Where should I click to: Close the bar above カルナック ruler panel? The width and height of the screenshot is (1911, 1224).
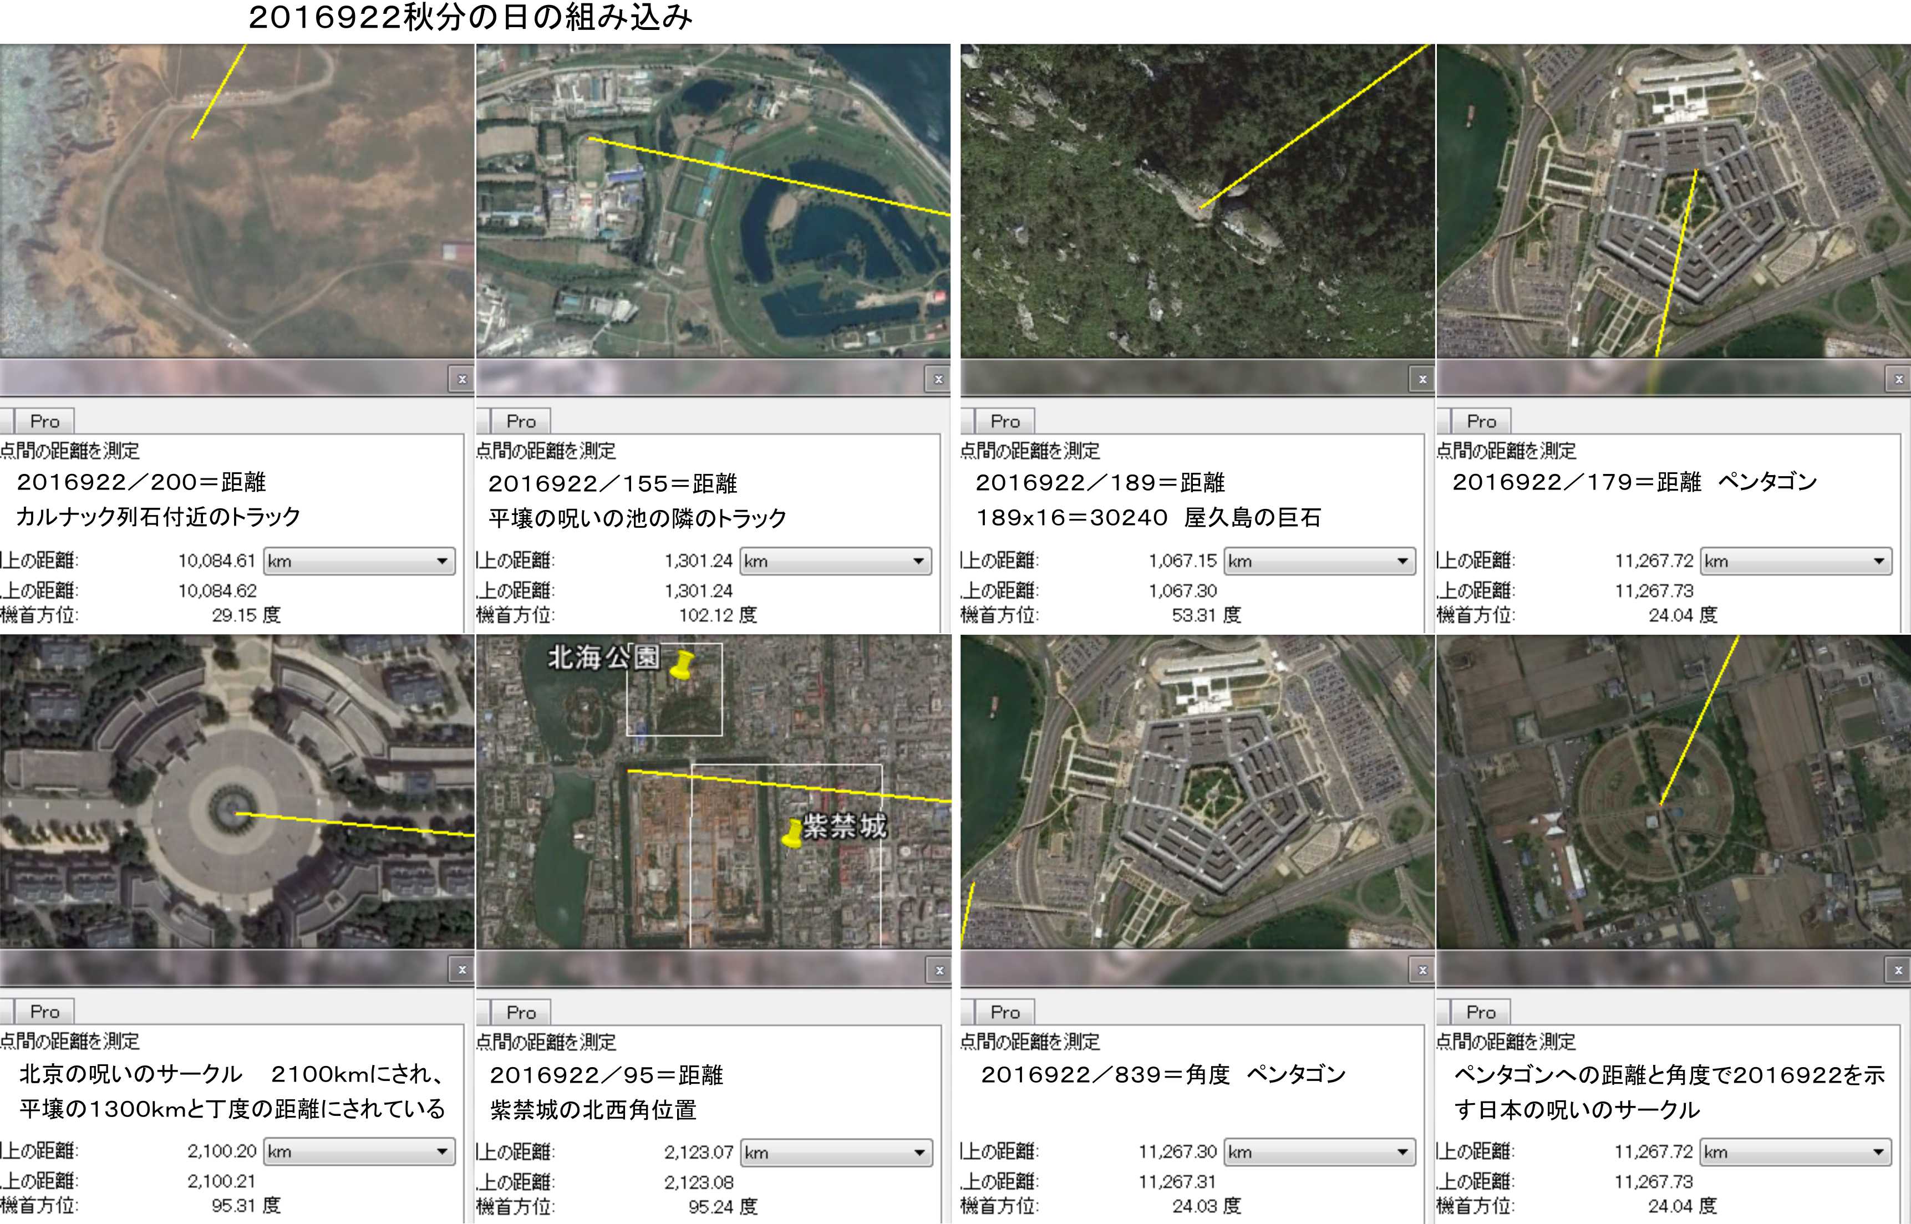click(462, 379)
